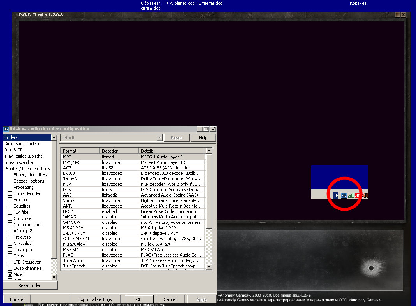Toggle the Winamp 2 checkbox
The image size is (416, 306).
pyautogui.click(x=10, y=231)
